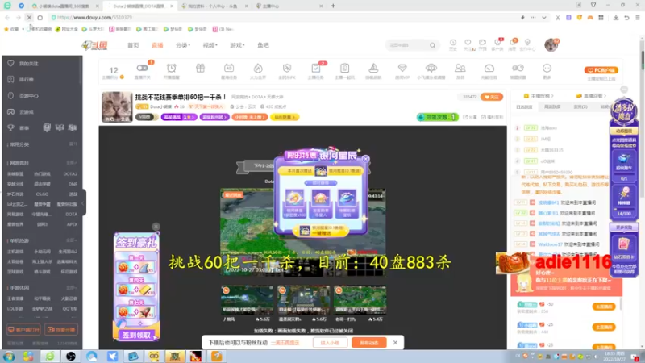645x363 pixels.
Task: Open 主播一起玩 clipboard icon
Action: 345,69
